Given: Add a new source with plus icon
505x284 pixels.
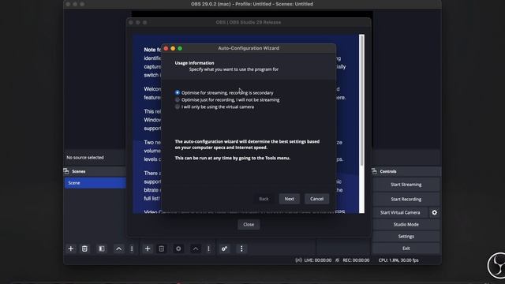Looking at the screenshot, I should coord(148,248).
